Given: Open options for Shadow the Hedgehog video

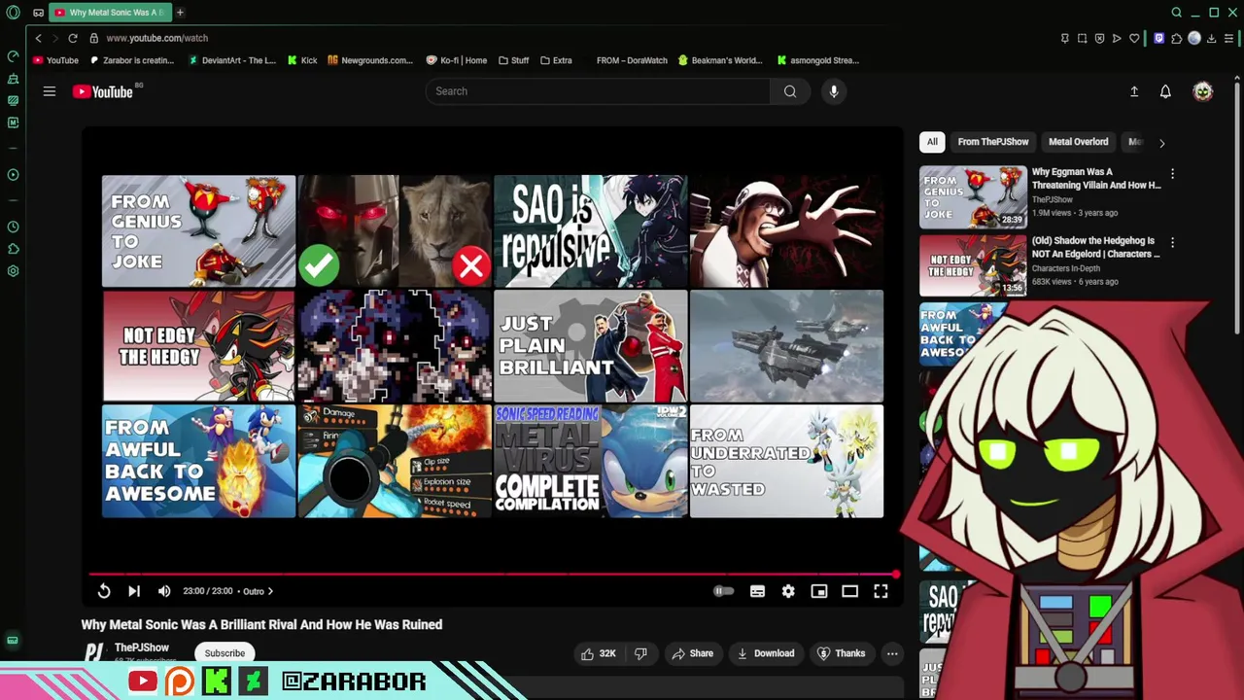Looking at the screenshot, I should tap(1172, 243).
